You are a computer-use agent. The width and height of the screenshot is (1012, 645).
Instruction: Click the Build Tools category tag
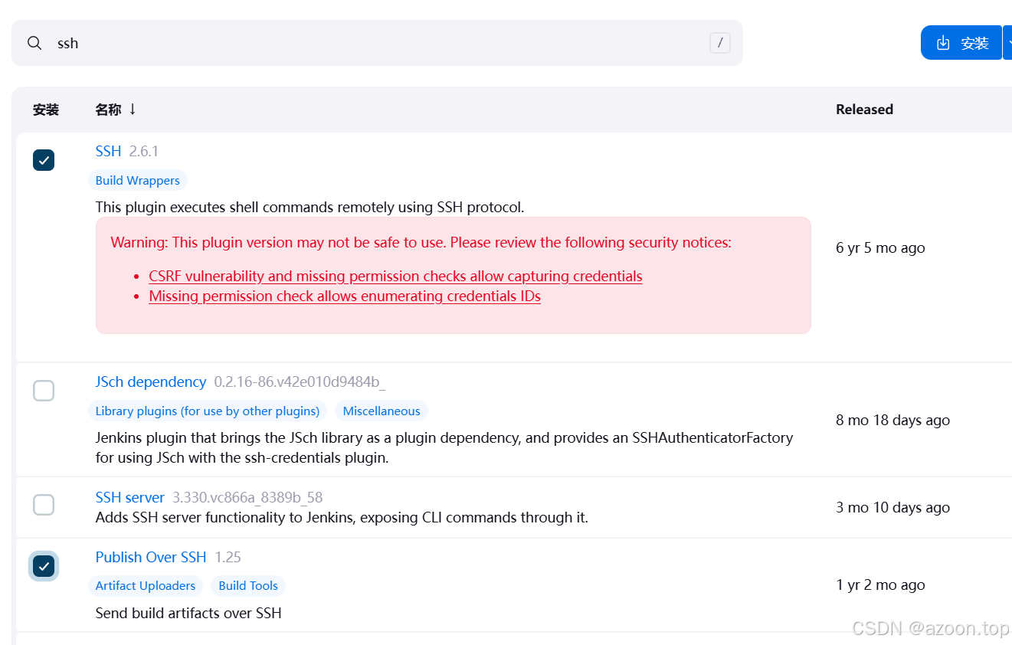248,586
